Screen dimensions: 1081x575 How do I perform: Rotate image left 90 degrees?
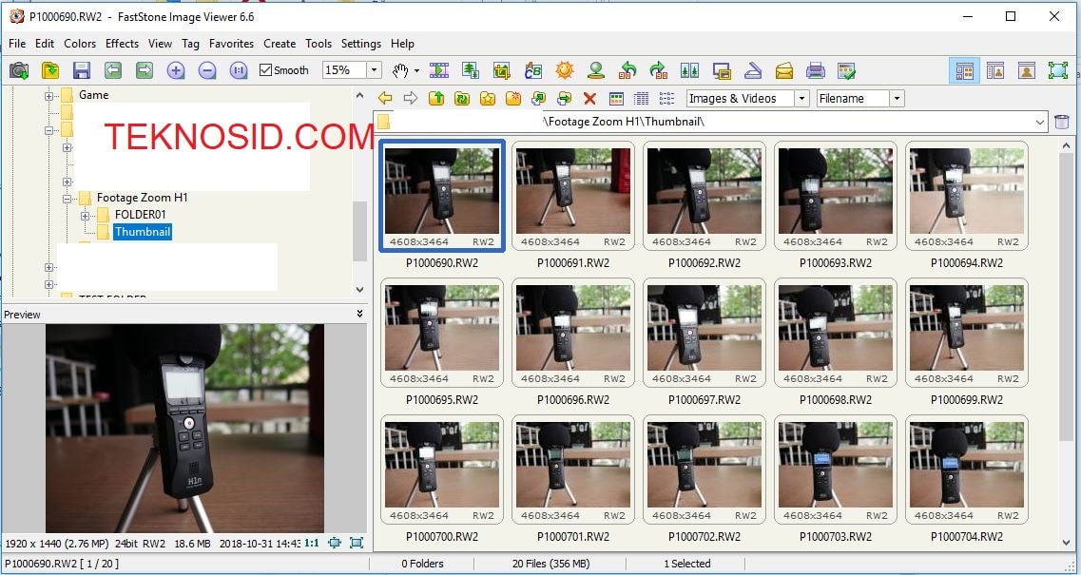click(x=627, y=70)
